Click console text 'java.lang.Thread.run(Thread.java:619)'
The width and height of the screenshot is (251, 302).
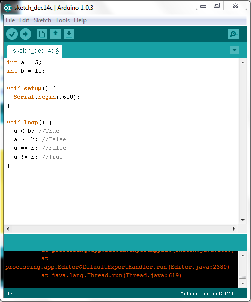click(x=117, y=276)
